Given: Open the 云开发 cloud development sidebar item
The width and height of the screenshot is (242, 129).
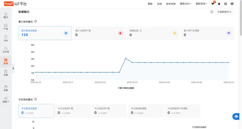Looking at the screenshot, I should coord(6,50).
